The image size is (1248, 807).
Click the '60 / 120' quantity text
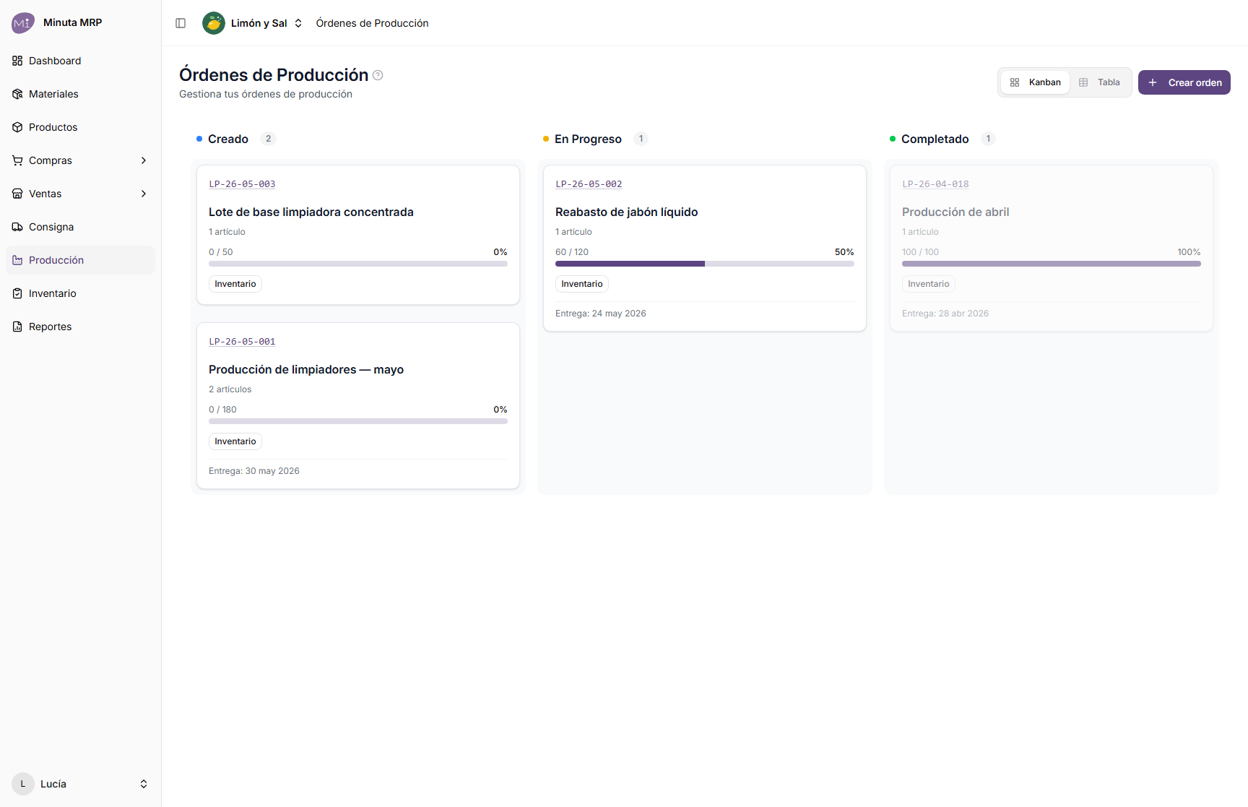click(x=572, y=252)
